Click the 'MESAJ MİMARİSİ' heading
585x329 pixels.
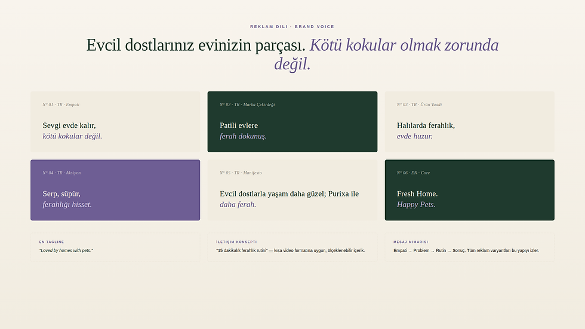coord(411,242)
